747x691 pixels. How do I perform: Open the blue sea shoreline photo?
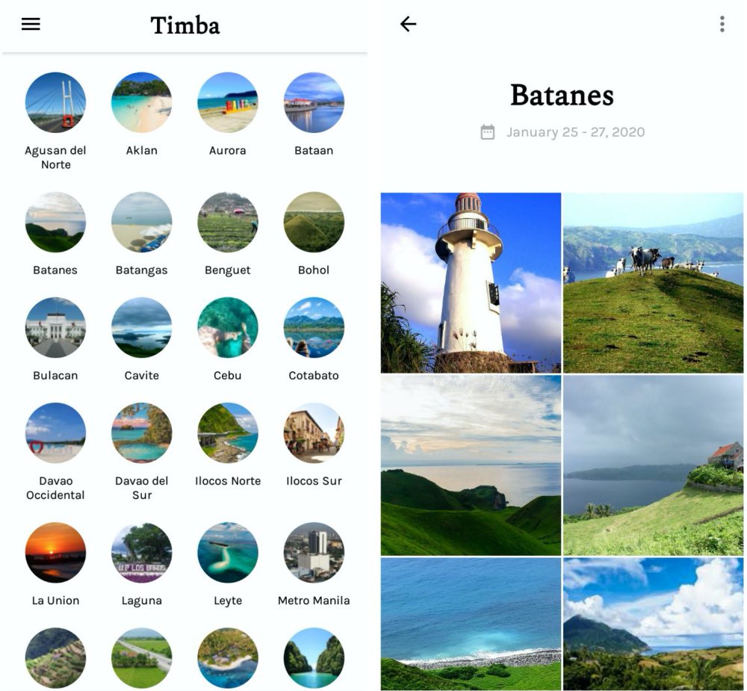tap(471, 624)
